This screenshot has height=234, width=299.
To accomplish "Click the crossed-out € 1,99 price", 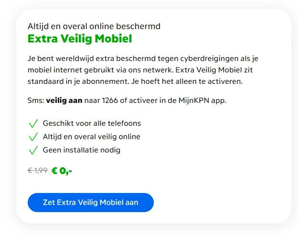I will 37,170.
